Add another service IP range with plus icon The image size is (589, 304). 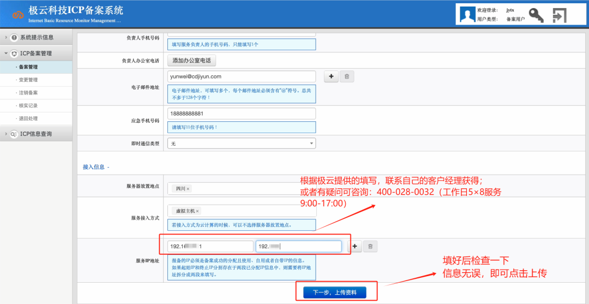(x=354, y=247)
